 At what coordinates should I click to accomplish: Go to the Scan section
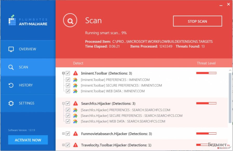coord(28,67)
